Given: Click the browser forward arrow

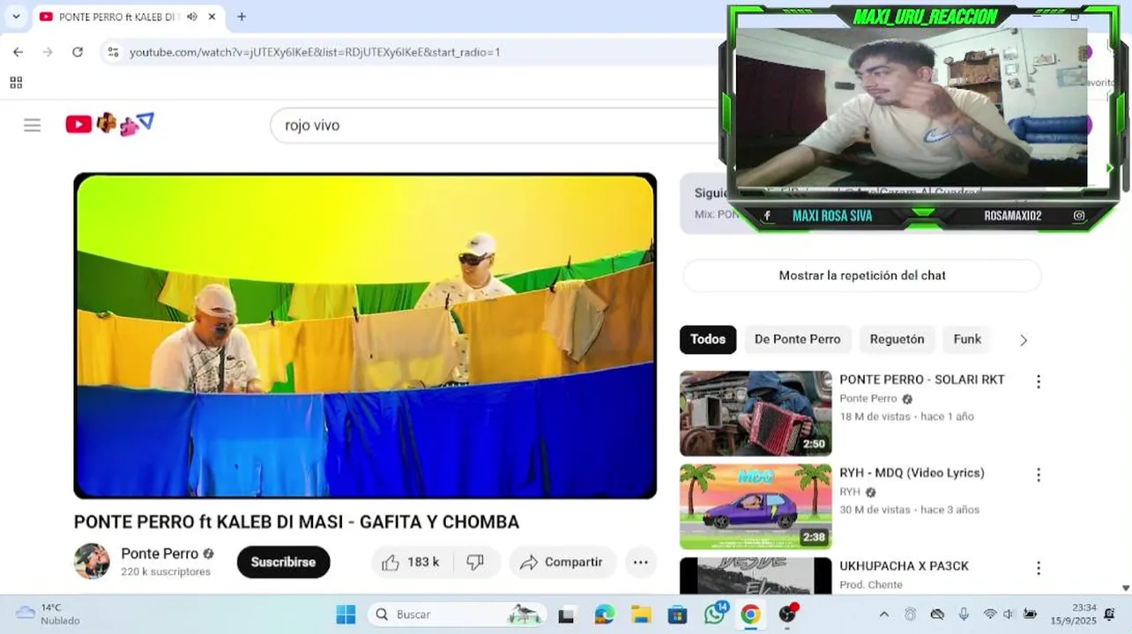Looking at the screenshot, I should [48, 52].
